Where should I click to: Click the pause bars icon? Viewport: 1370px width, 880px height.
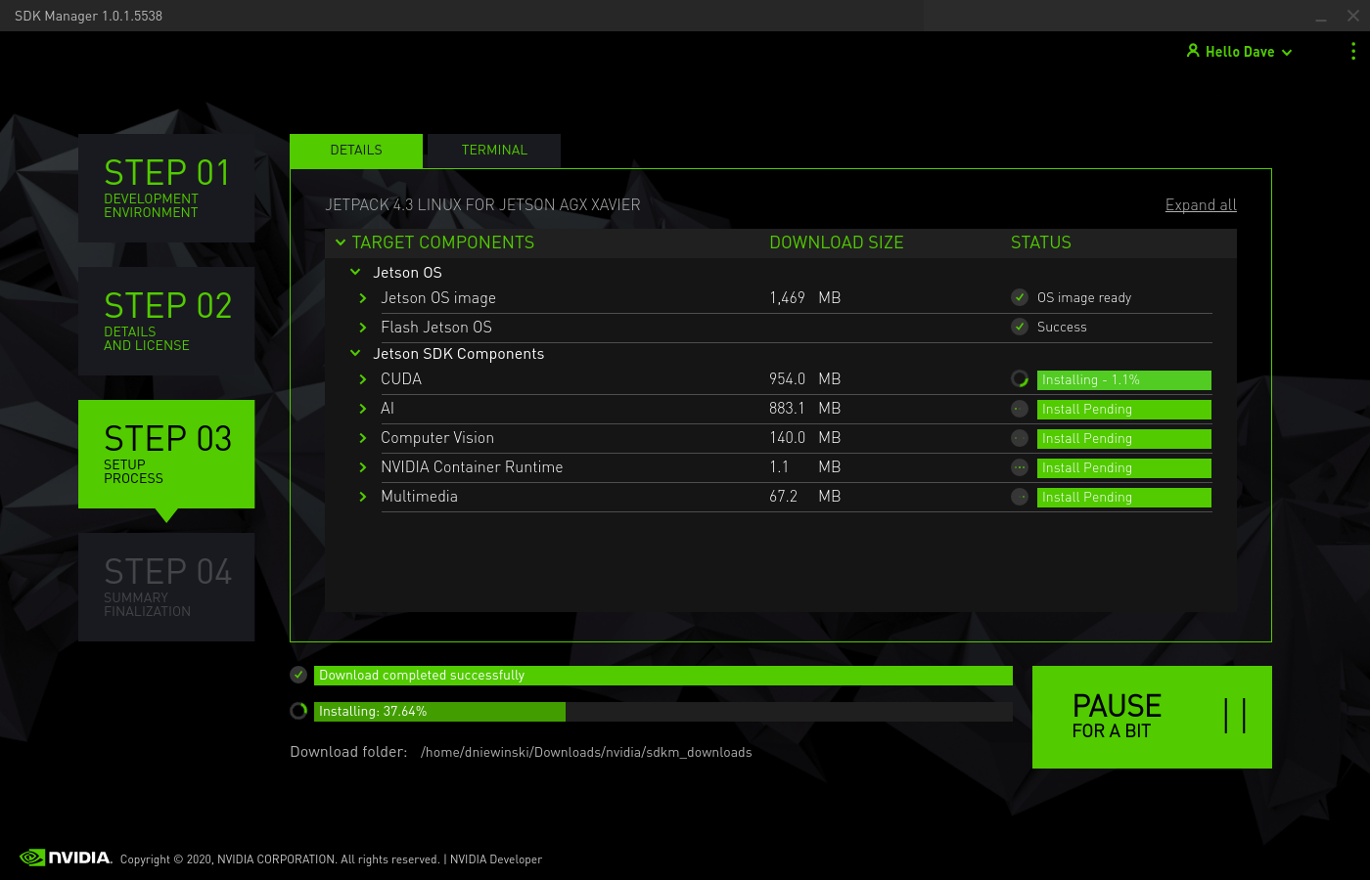tap(1235, 716)
